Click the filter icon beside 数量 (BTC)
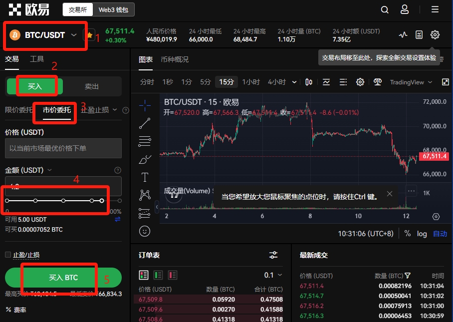The height and width of the screenshot is (322, 453). [x=408, y=276]
